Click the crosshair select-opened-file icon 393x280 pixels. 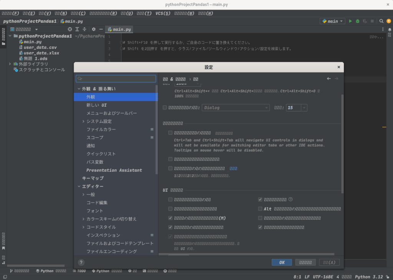pos(70,29)
